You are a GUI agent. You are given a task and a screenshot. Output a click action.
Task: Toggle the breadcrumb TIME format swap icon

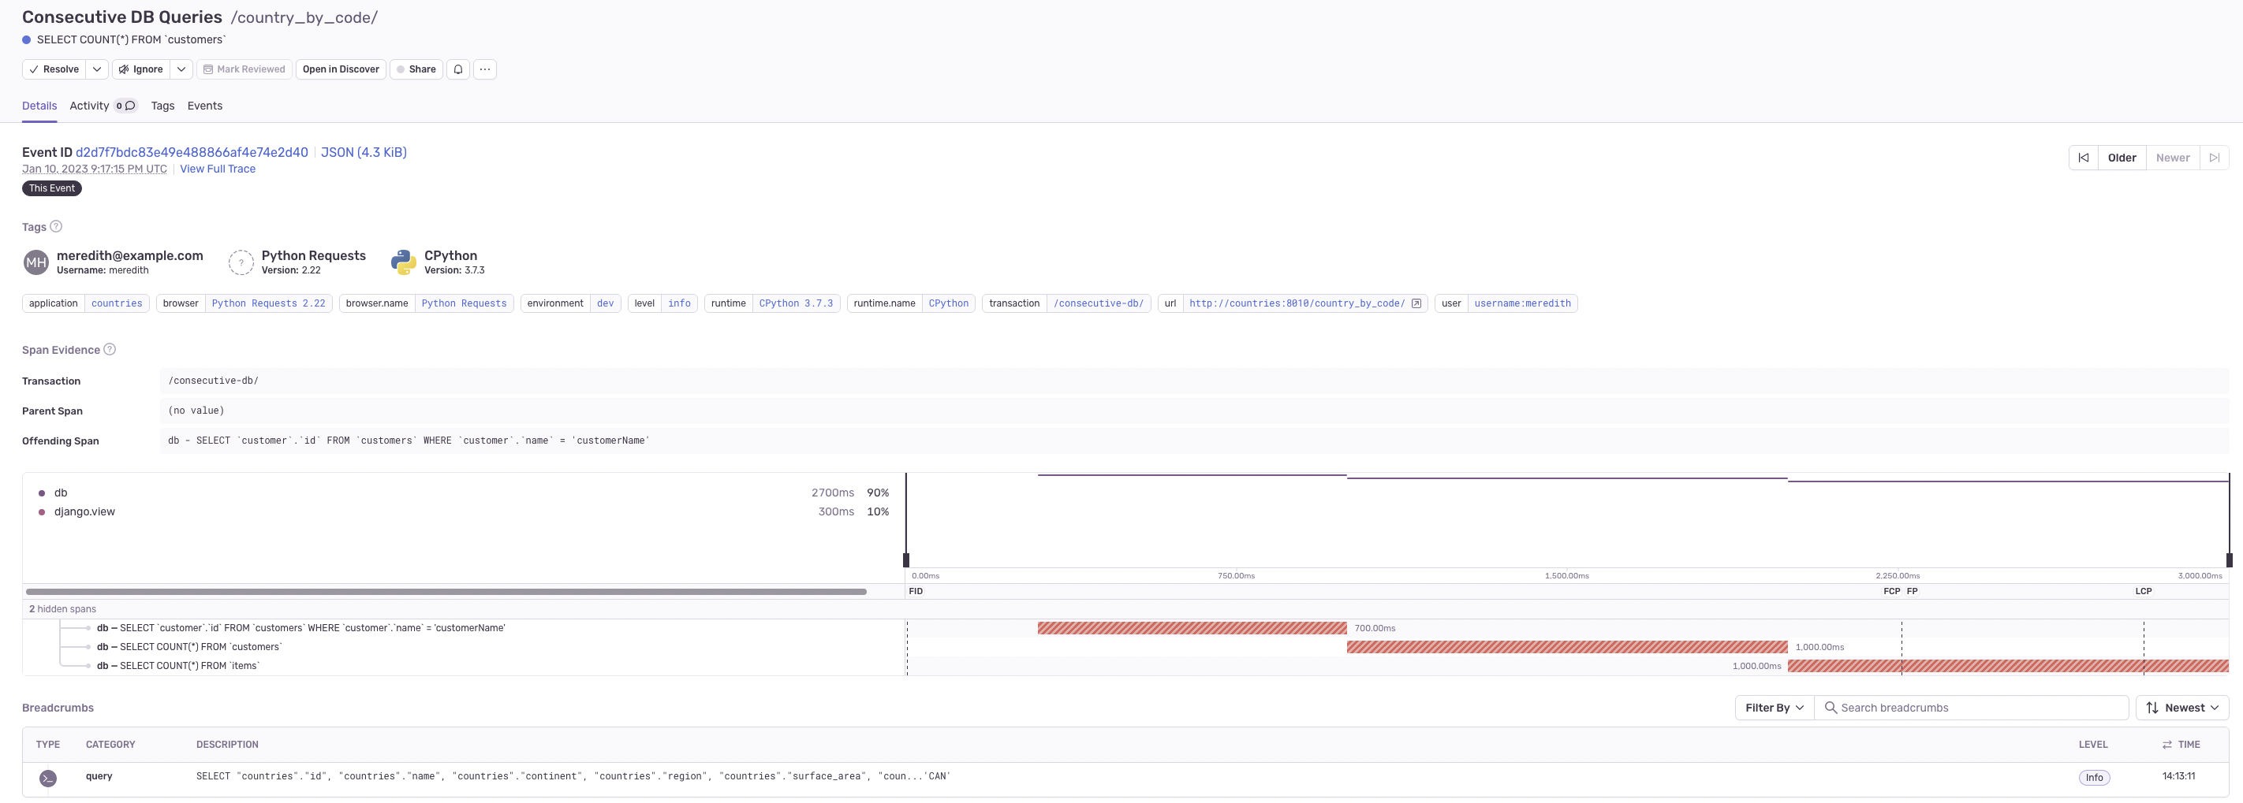[x=2167, y=745]
